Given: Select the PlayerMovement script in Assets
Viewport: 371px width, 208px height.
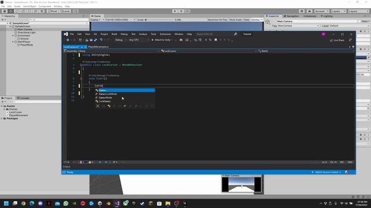Looking at the screenshot, I should (x=19, y=116).
